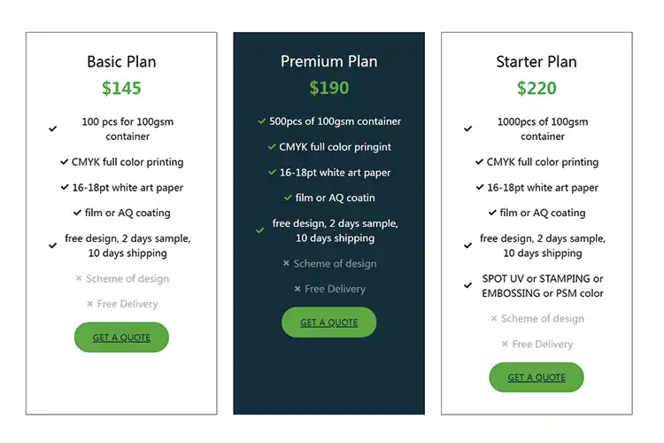The height and width of the screenshot is (443, 664).
Task: Click checkmark beside 1000pcs of 100gsm container
Action: pos(468,129)
